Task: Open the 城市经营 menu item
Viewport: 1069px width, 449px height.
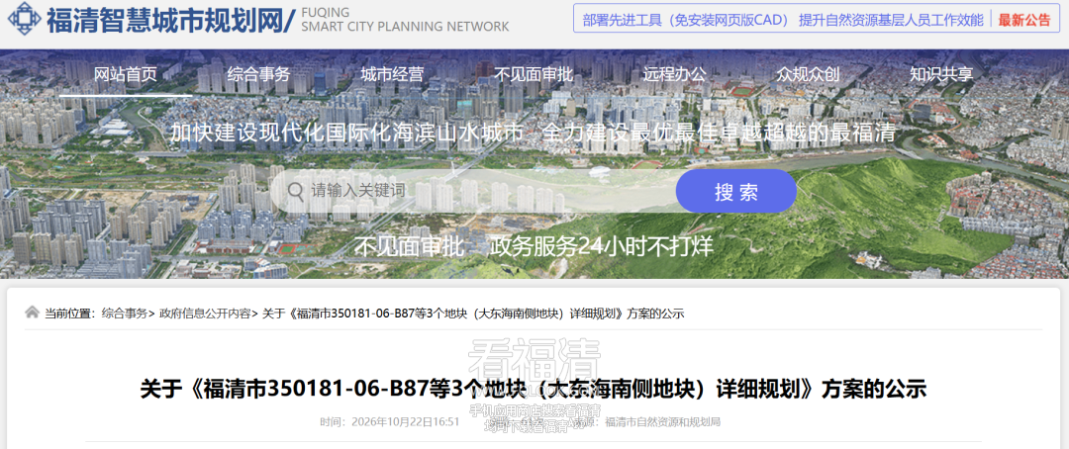Action: 392,74
